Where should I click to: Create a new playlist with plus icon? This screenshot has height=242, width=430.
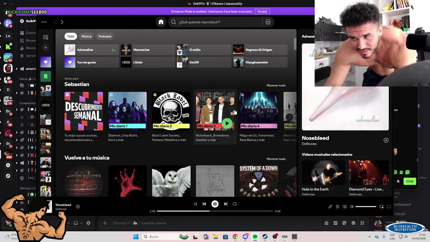46,48
